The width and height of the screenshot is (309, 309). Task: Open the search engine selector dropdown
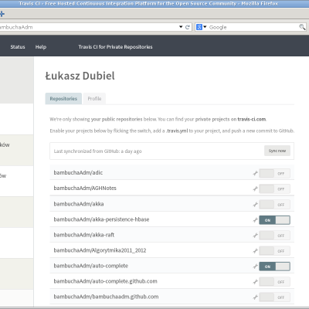pos(205,27)
